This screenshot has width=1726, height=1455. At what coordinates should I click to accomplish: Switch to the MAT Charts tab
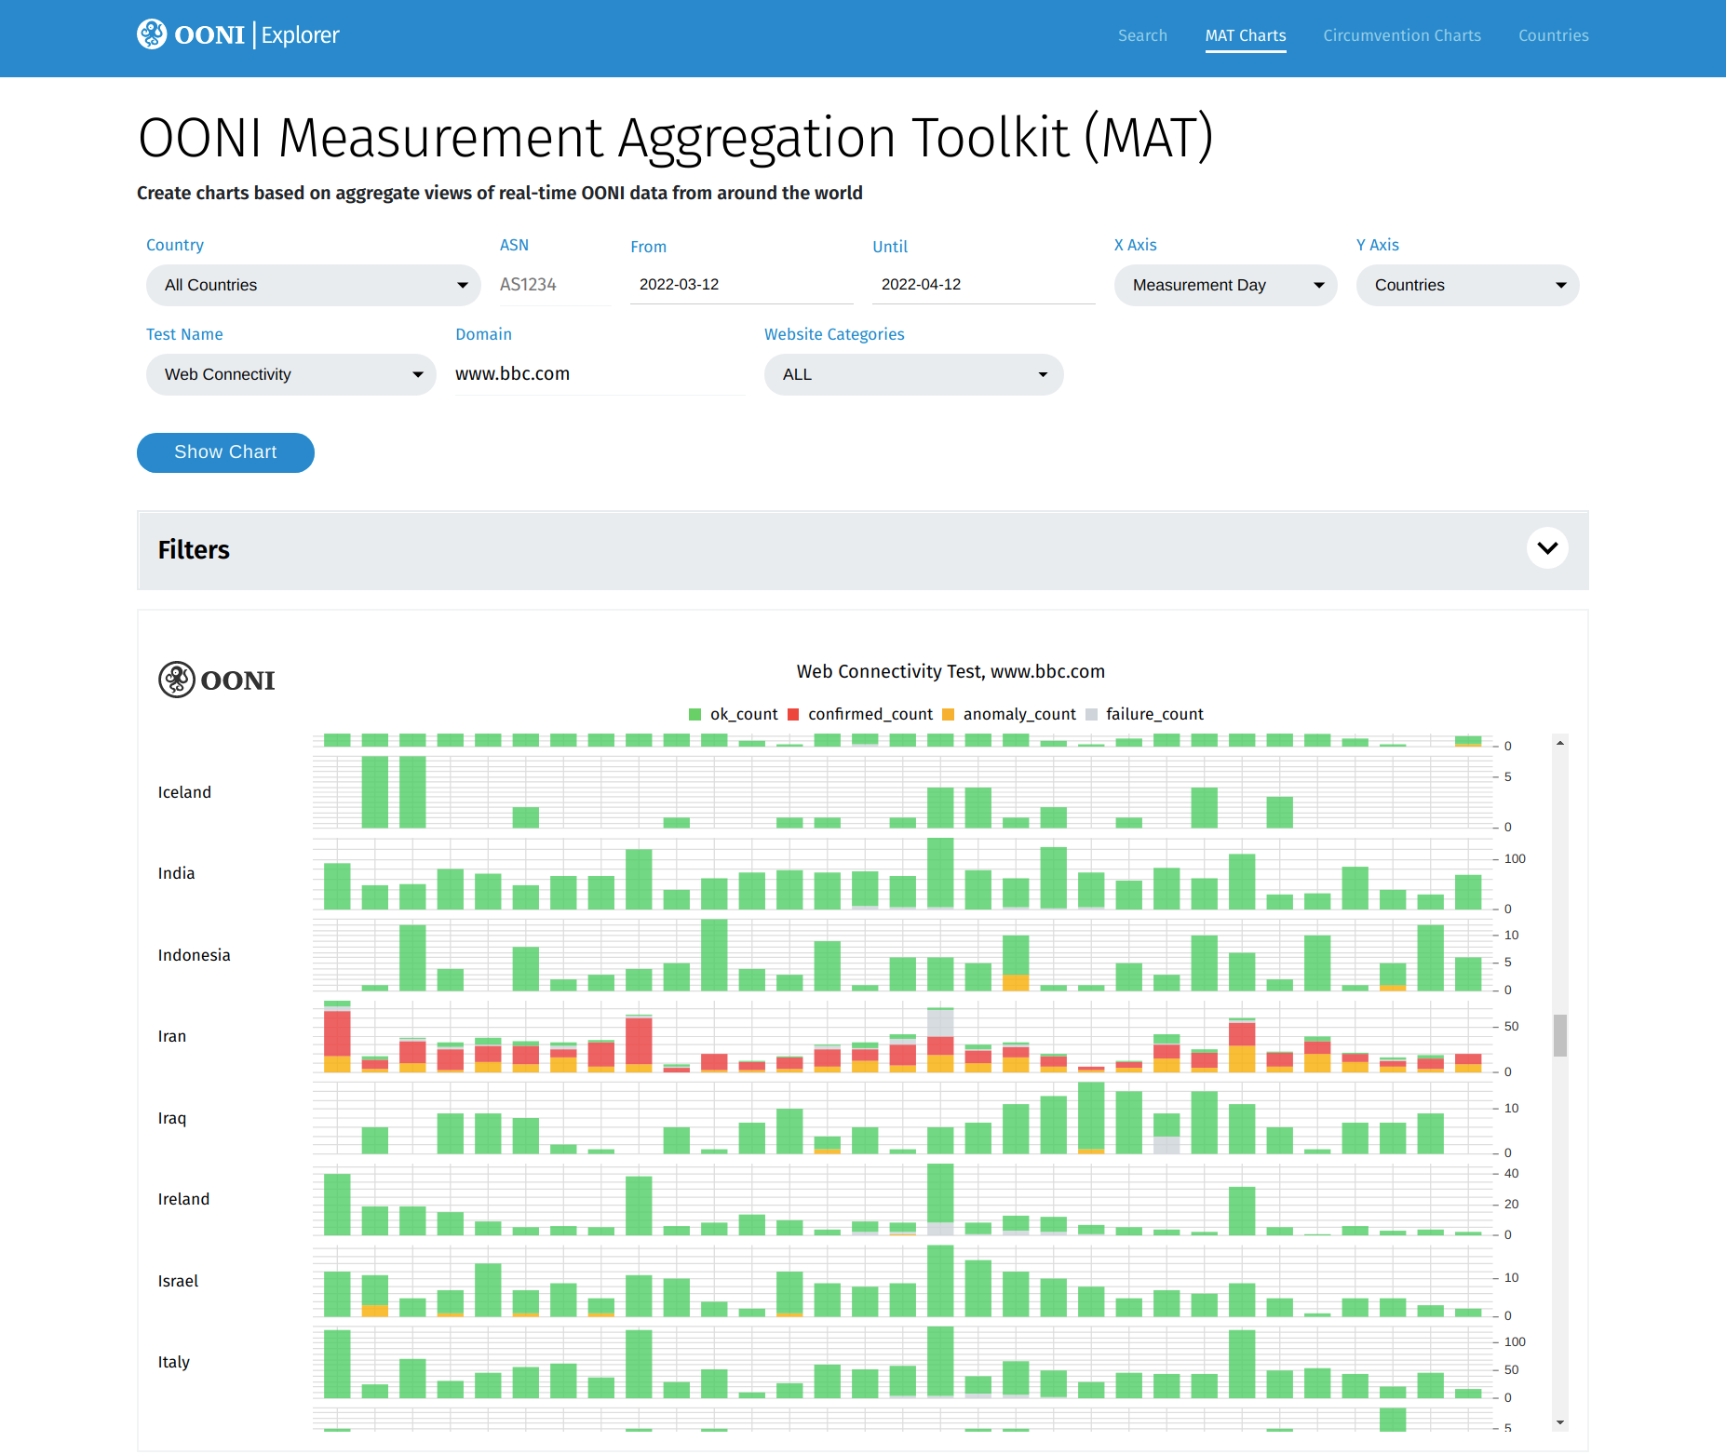pyautogui.click(x=1246, y=35)
